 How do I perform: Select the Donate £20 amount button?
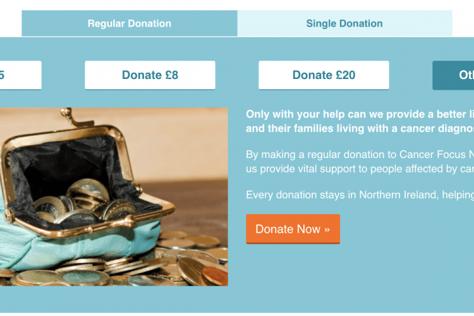click(324, 75)
